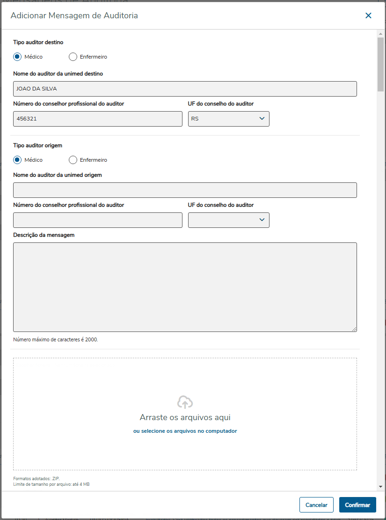The width and height of the screenshot is (386, 520).
Task: Select Enfermeiro under Tipo auditor origem
Action: click(x=73, y=160)
